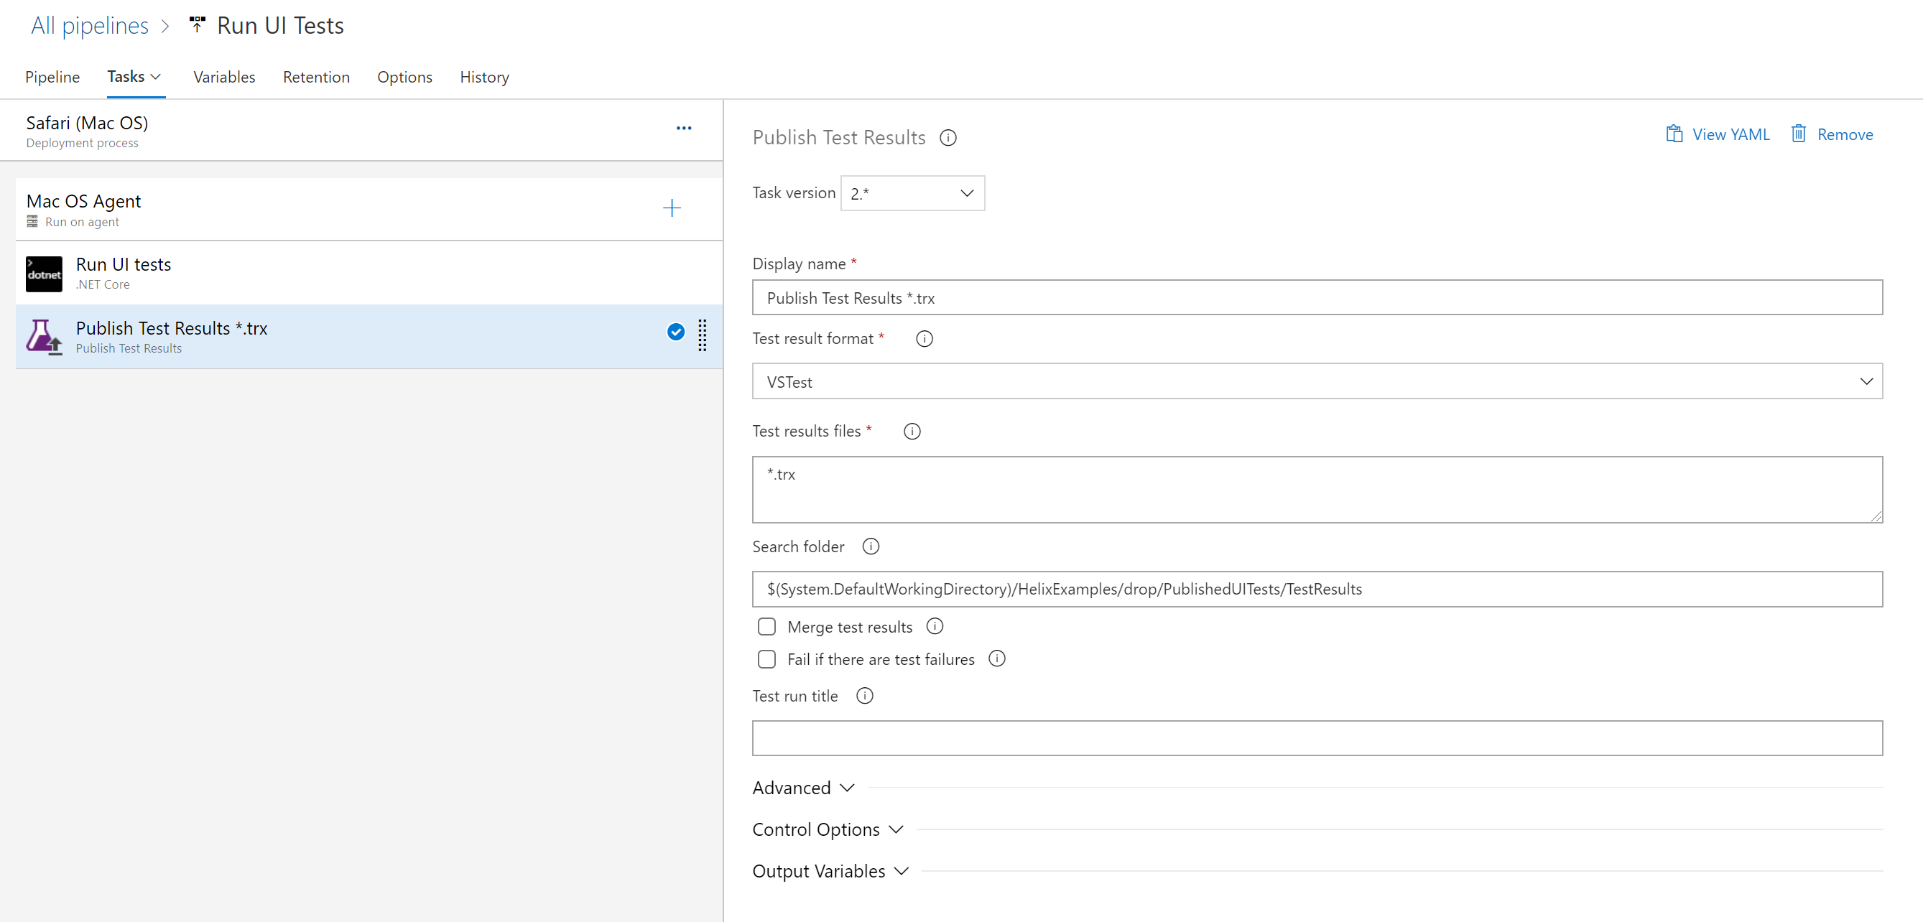Click the drag handle on Publish Test Results task
The image size is (1923, 922).
pos(702,335)
